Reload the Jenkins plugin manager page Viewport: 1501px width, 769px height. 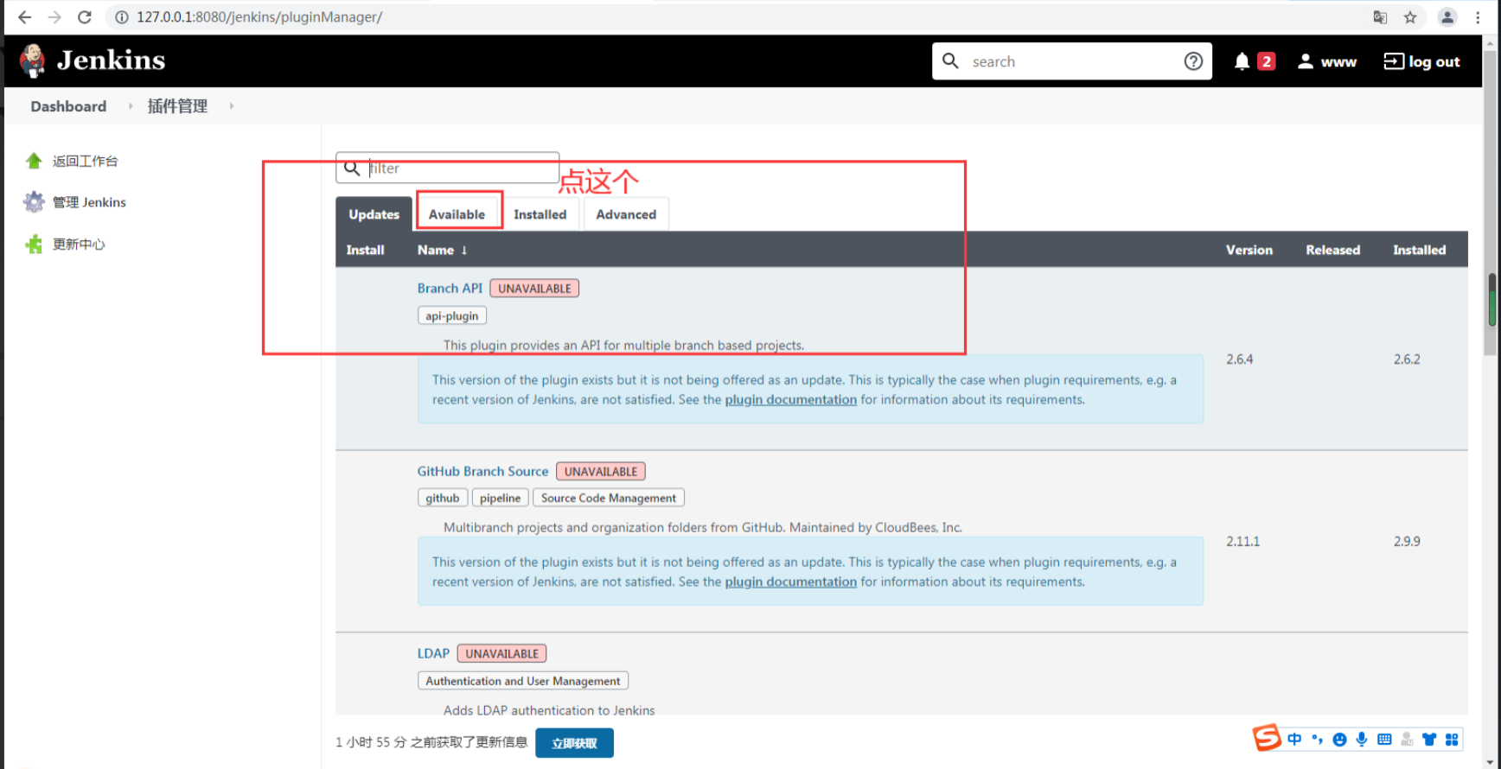pyautogui.click(x=85, y=17)
